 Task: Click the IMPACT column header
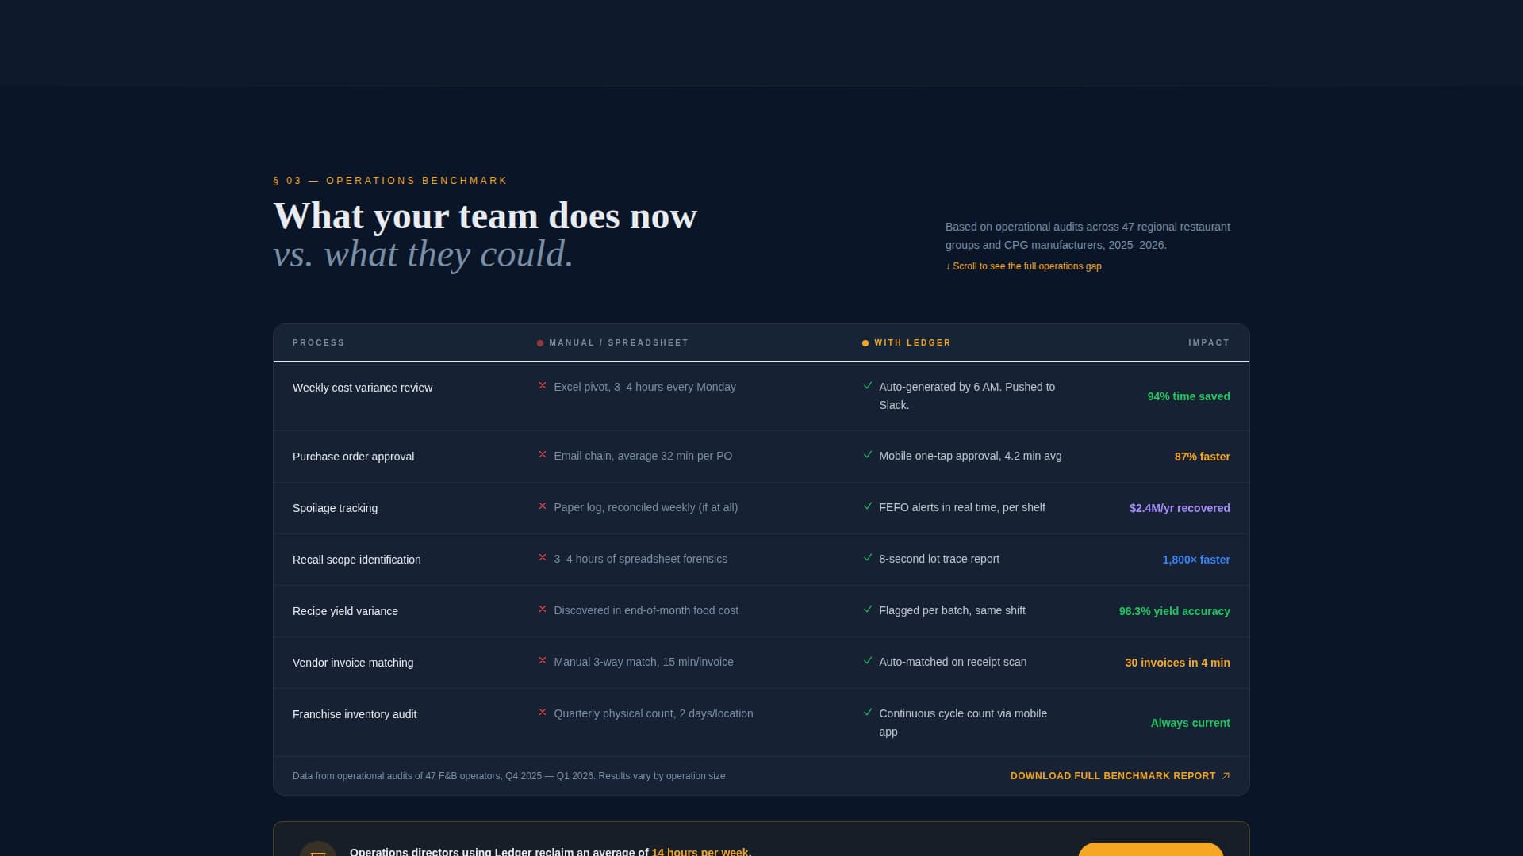[1209, 343]
